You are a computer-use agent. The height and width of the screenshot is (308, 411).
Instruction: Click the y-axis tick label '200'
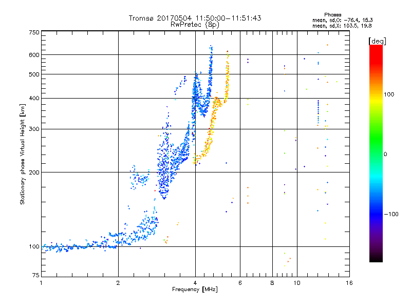click(34, 172)
